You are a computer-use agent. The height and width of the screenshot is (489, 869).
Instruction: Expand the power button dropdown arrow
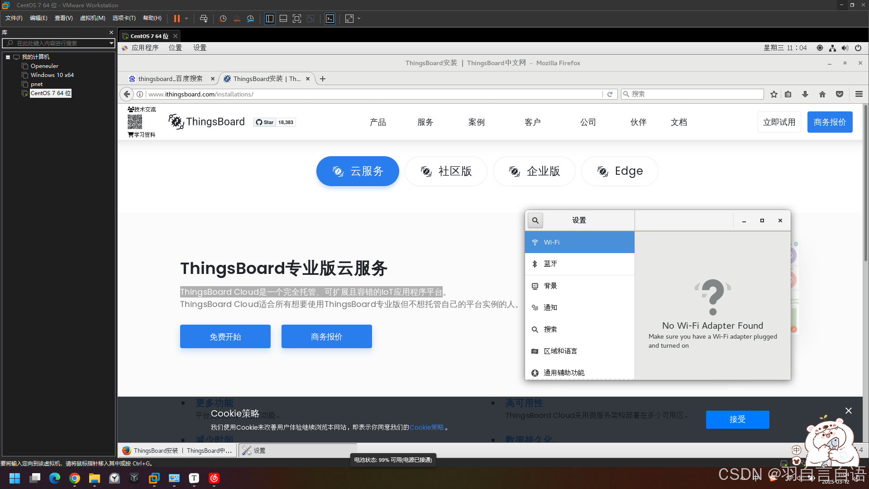186,19
